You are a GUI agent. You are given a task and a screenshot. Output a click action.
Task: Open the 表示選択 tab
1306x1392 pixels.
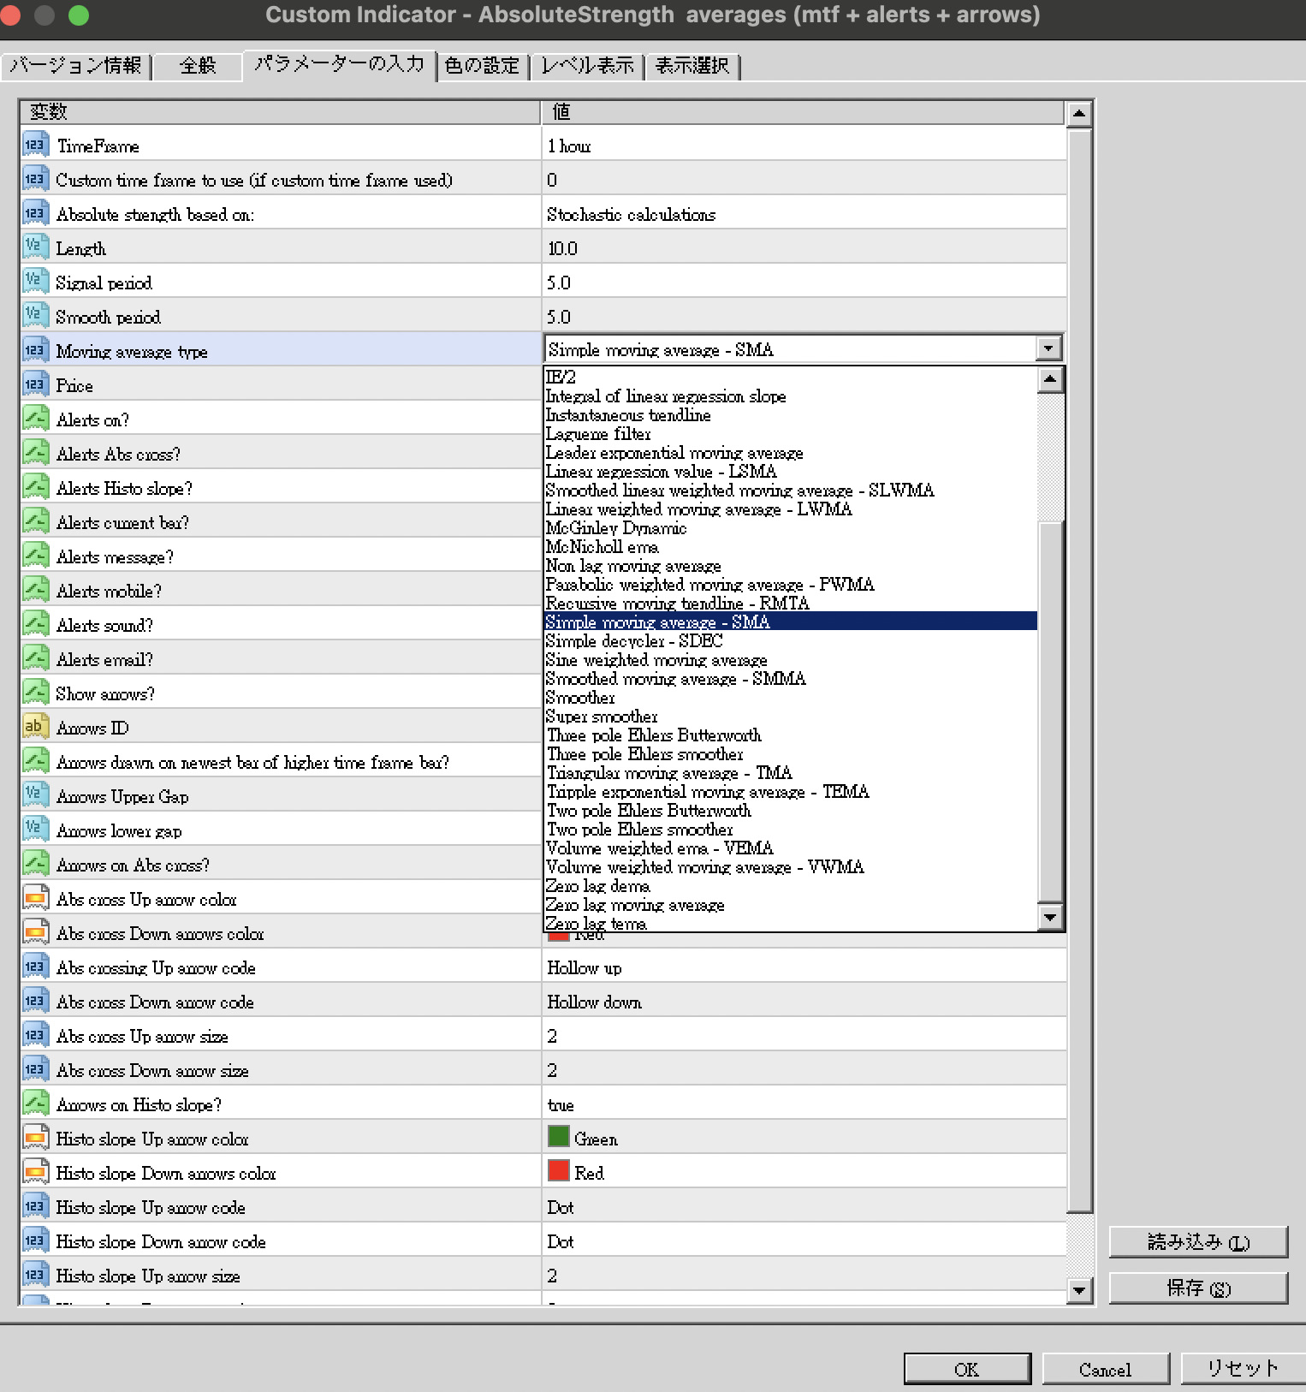tap(692, 65)
